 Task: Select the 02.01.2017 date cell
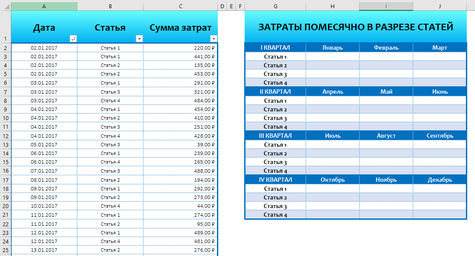coord(45,47)
